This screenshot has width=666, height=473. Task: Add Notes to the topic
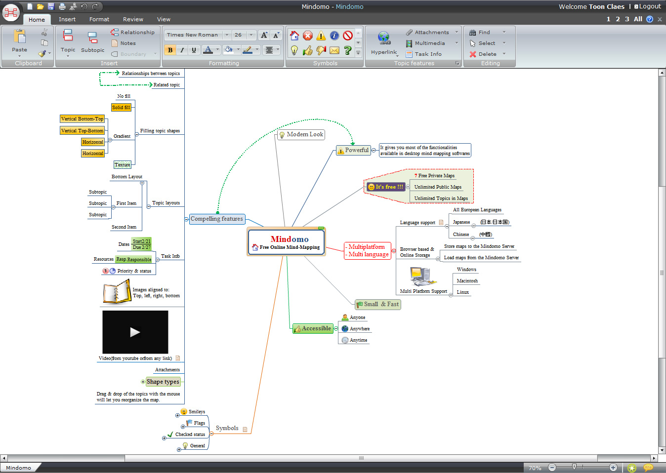click(x=124, y=43)
